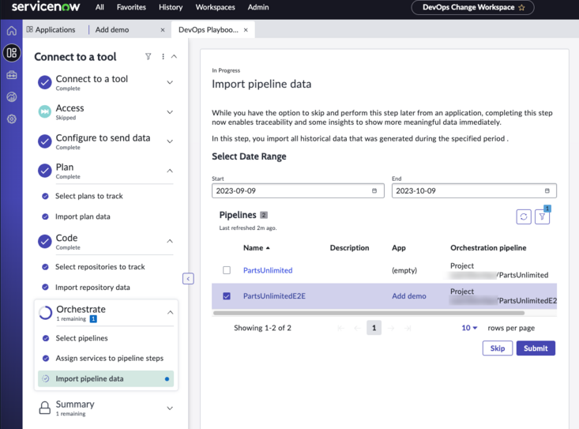This screenshot has height=429, width=579.
Task: Open Import plan data step
Action: click(83, 216)
